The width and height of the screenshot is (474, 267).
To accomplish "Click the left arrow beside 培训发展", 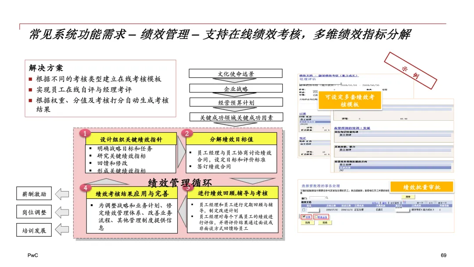I will click(x=62, y=229).
